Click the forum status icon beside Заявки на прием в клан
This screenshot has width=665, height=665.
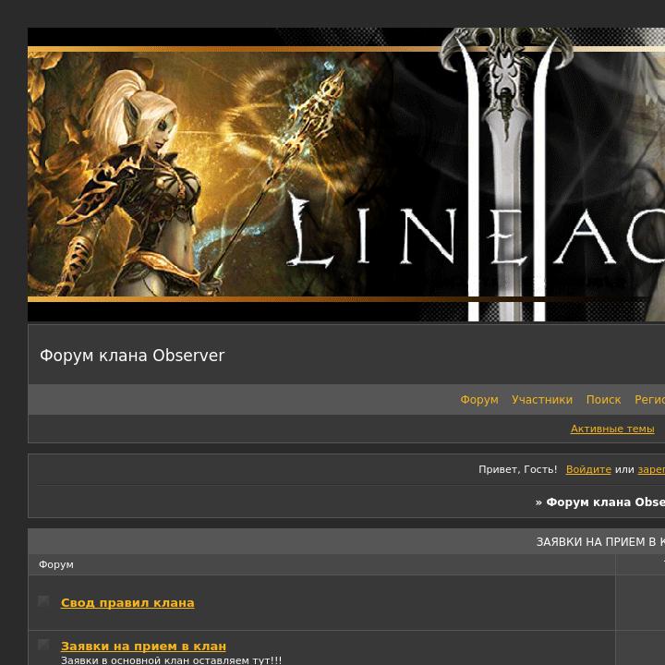[x=43, y=645]
